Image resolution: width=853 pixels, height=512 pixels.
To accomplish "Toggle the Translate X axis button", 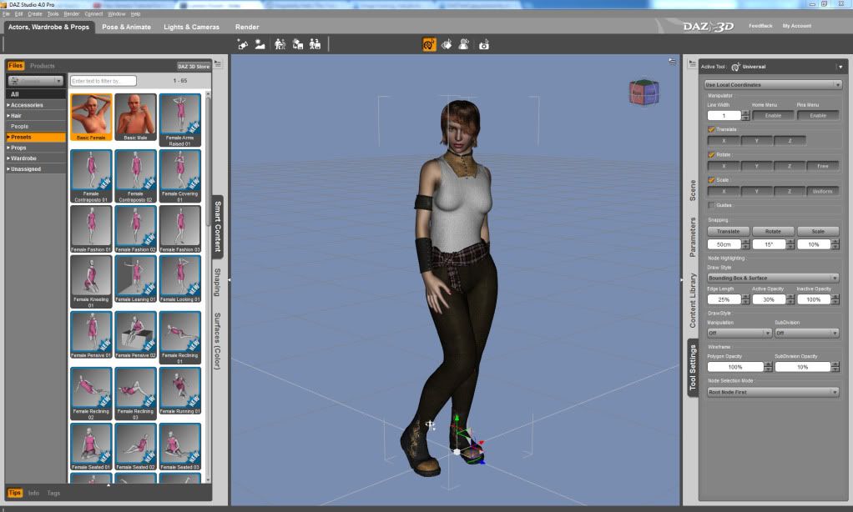I will 724,141.
